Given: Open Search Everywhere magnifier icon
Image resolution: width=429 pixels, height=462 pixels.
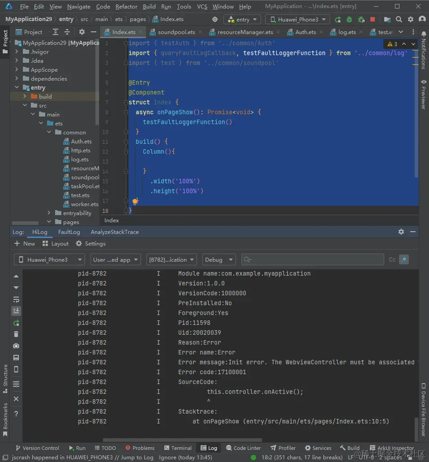Looking at the screenshot, I should click(x=399, y=19).
